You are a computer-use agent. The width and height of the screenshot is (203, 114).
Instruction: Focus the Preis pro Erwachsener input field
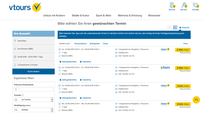click(33, 89)
